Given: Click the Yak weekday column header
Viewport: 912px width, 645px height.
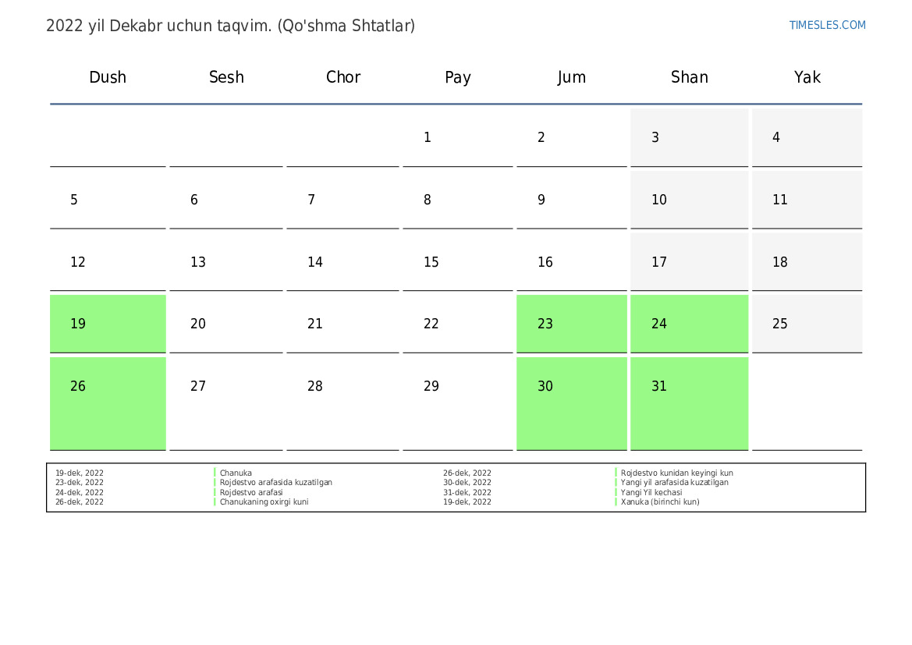Looking at the screenshot, I should pyautogui.click(x=807, y=77).
